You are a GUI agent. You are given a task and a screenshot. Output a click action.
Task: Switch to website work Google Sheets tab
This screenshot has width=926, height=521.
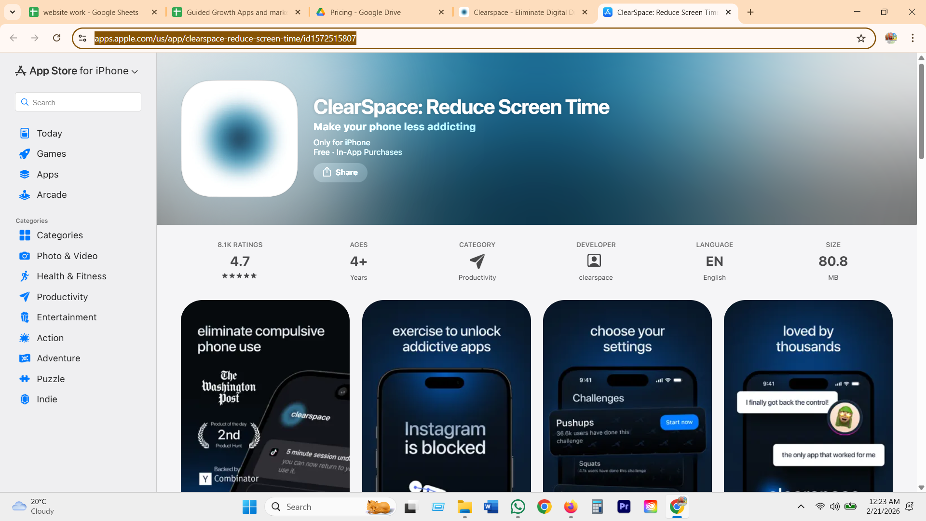point(91,13)
